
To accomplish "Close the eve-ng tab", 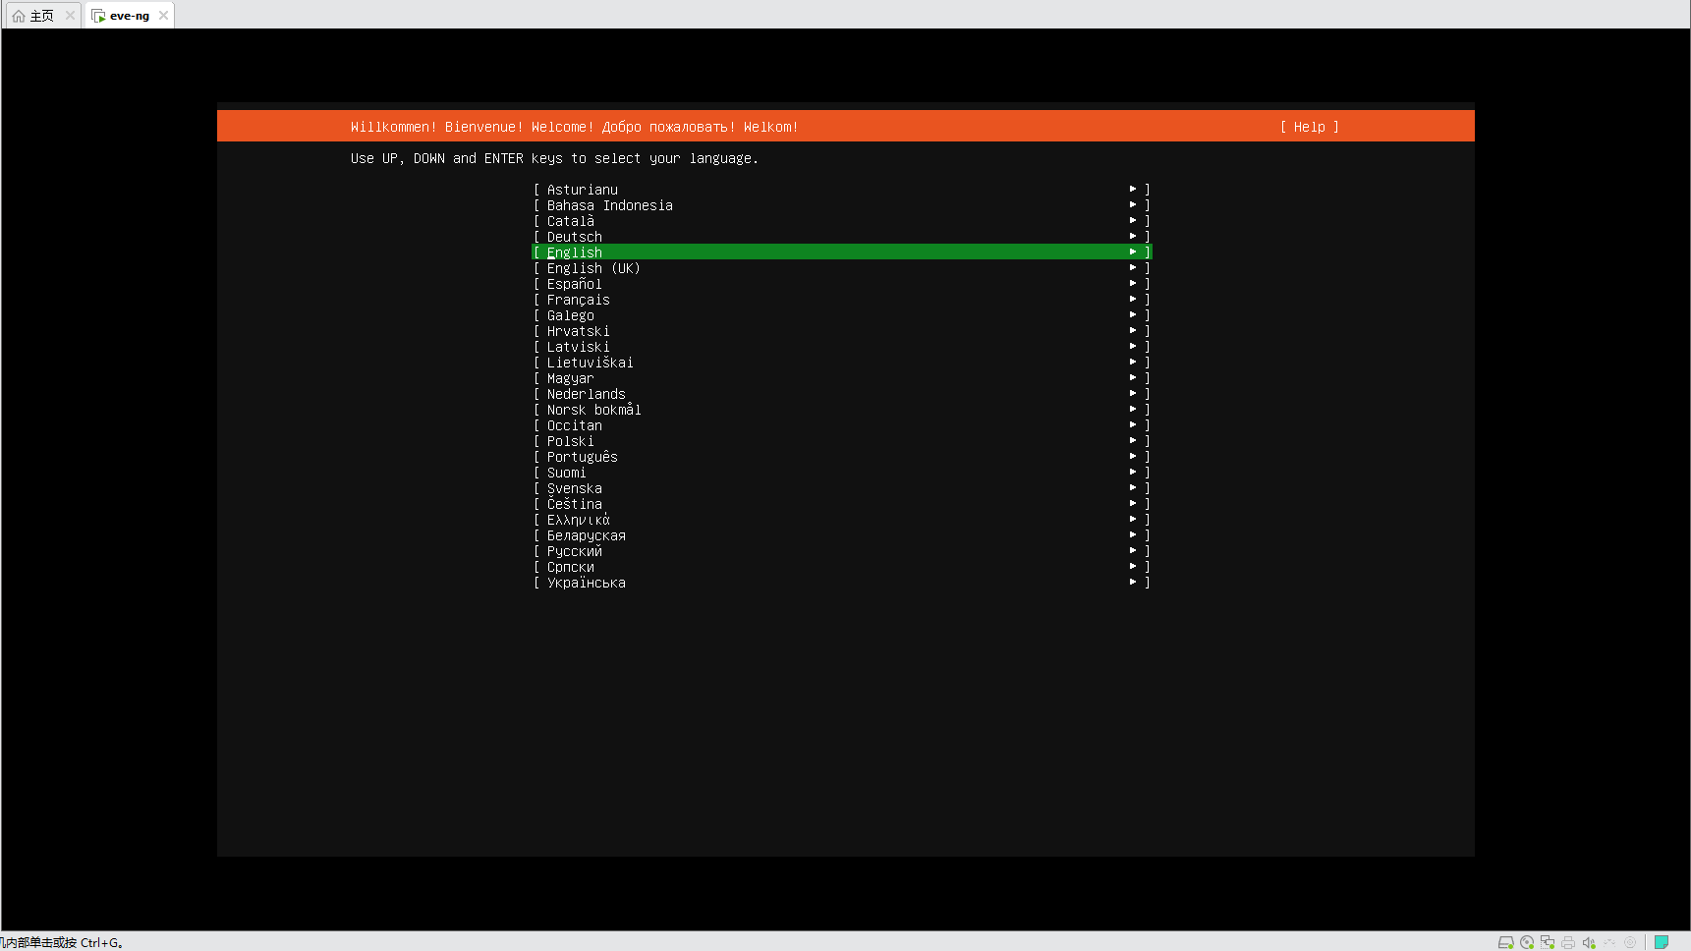I will point(164,16).
